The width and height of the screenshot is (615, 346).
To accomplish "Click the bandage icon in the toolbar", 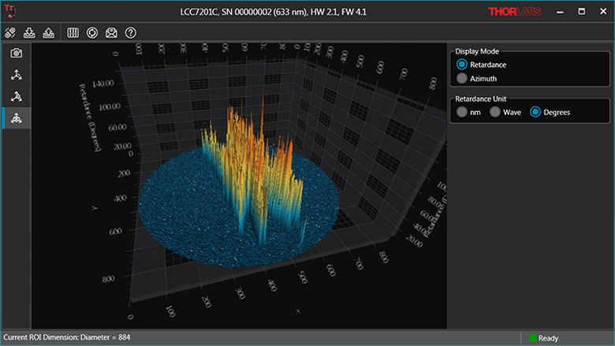I will (x=10, y=32).
